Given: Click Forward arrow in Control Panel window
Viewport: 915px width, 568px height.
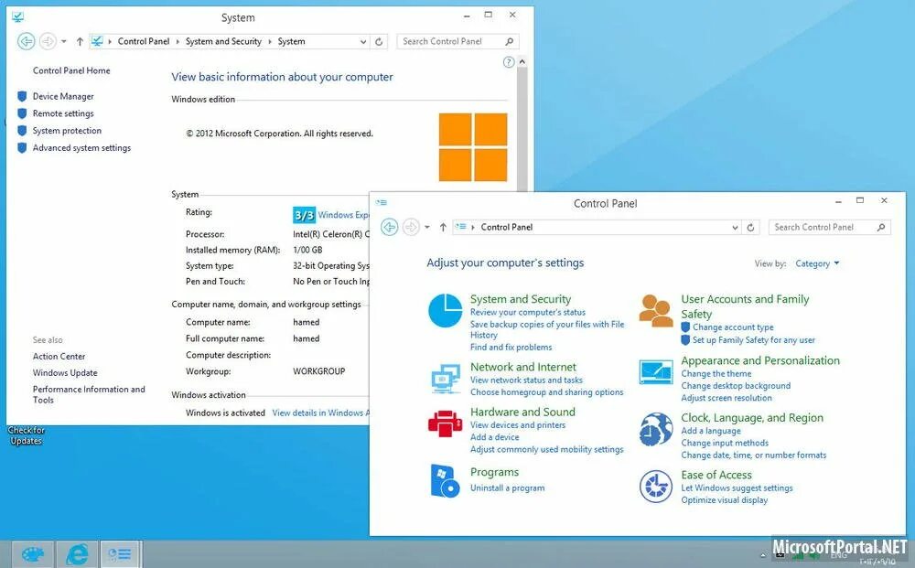Looking at the screenshot, I should (411, 227).
